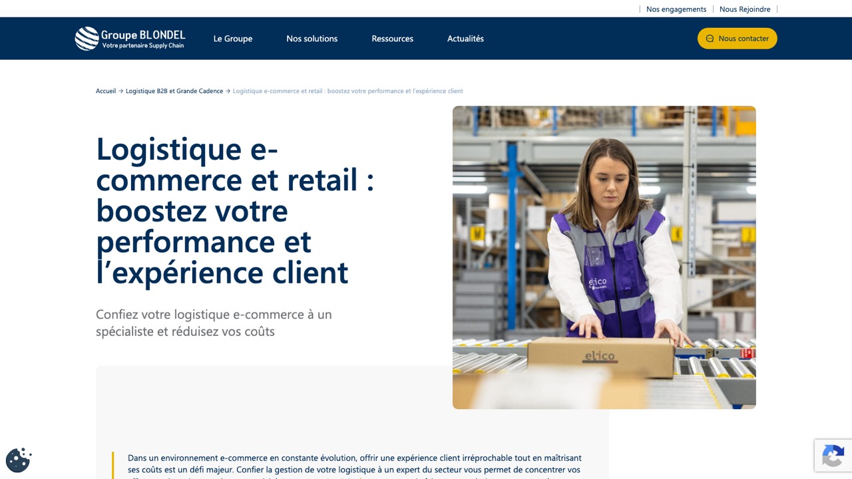Click the paragraph starting Dans un environnement e-commerce
Screen dimensions: 852x479
coord(355,466)
